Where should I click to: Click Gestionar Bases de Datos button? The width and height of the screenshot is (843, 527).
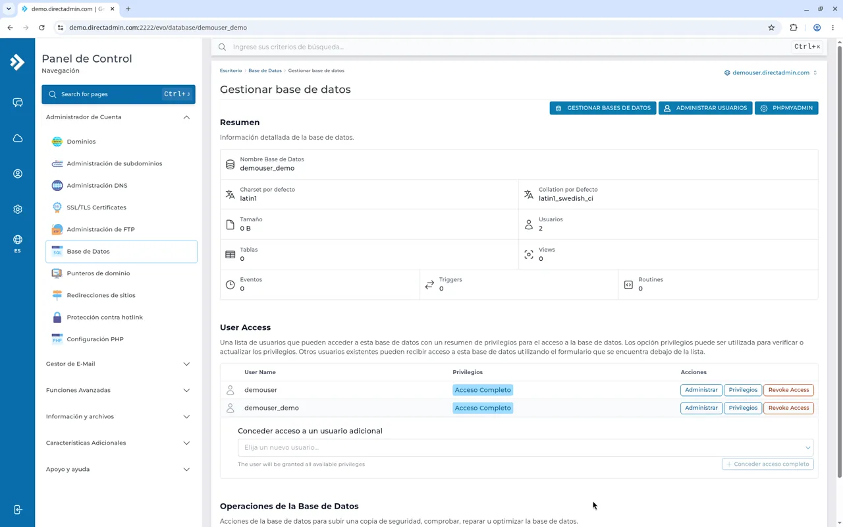(x=603, y=108)
